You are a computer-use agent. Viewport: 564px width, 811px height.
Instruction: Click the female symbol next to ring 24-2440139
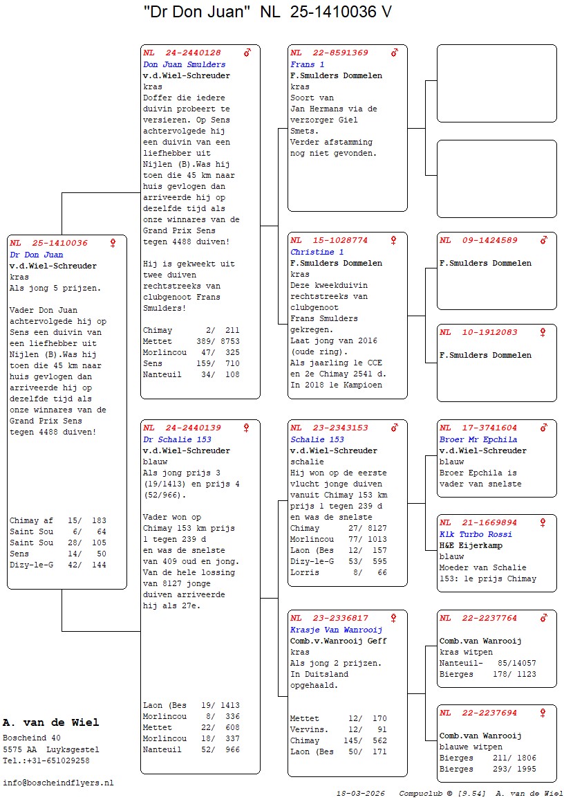click(x=247, y=428)
